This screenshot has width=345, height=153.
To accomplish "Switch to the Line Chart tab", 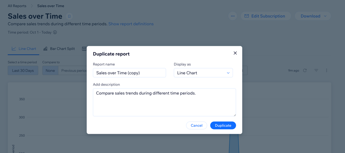I will pyautogui.click(x=24, y=49).
